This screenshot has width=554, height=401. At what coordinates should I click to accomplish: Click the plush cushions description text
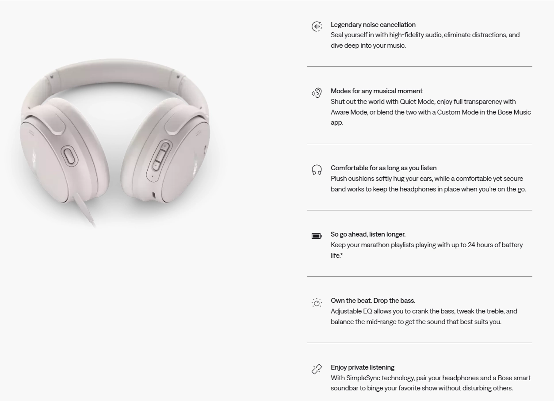428,184
